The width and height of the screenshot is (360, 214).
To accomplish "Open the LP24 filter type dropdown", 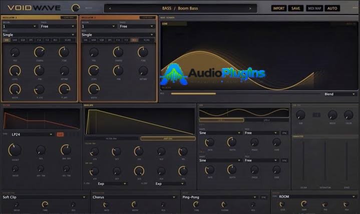I will point(32,134).
